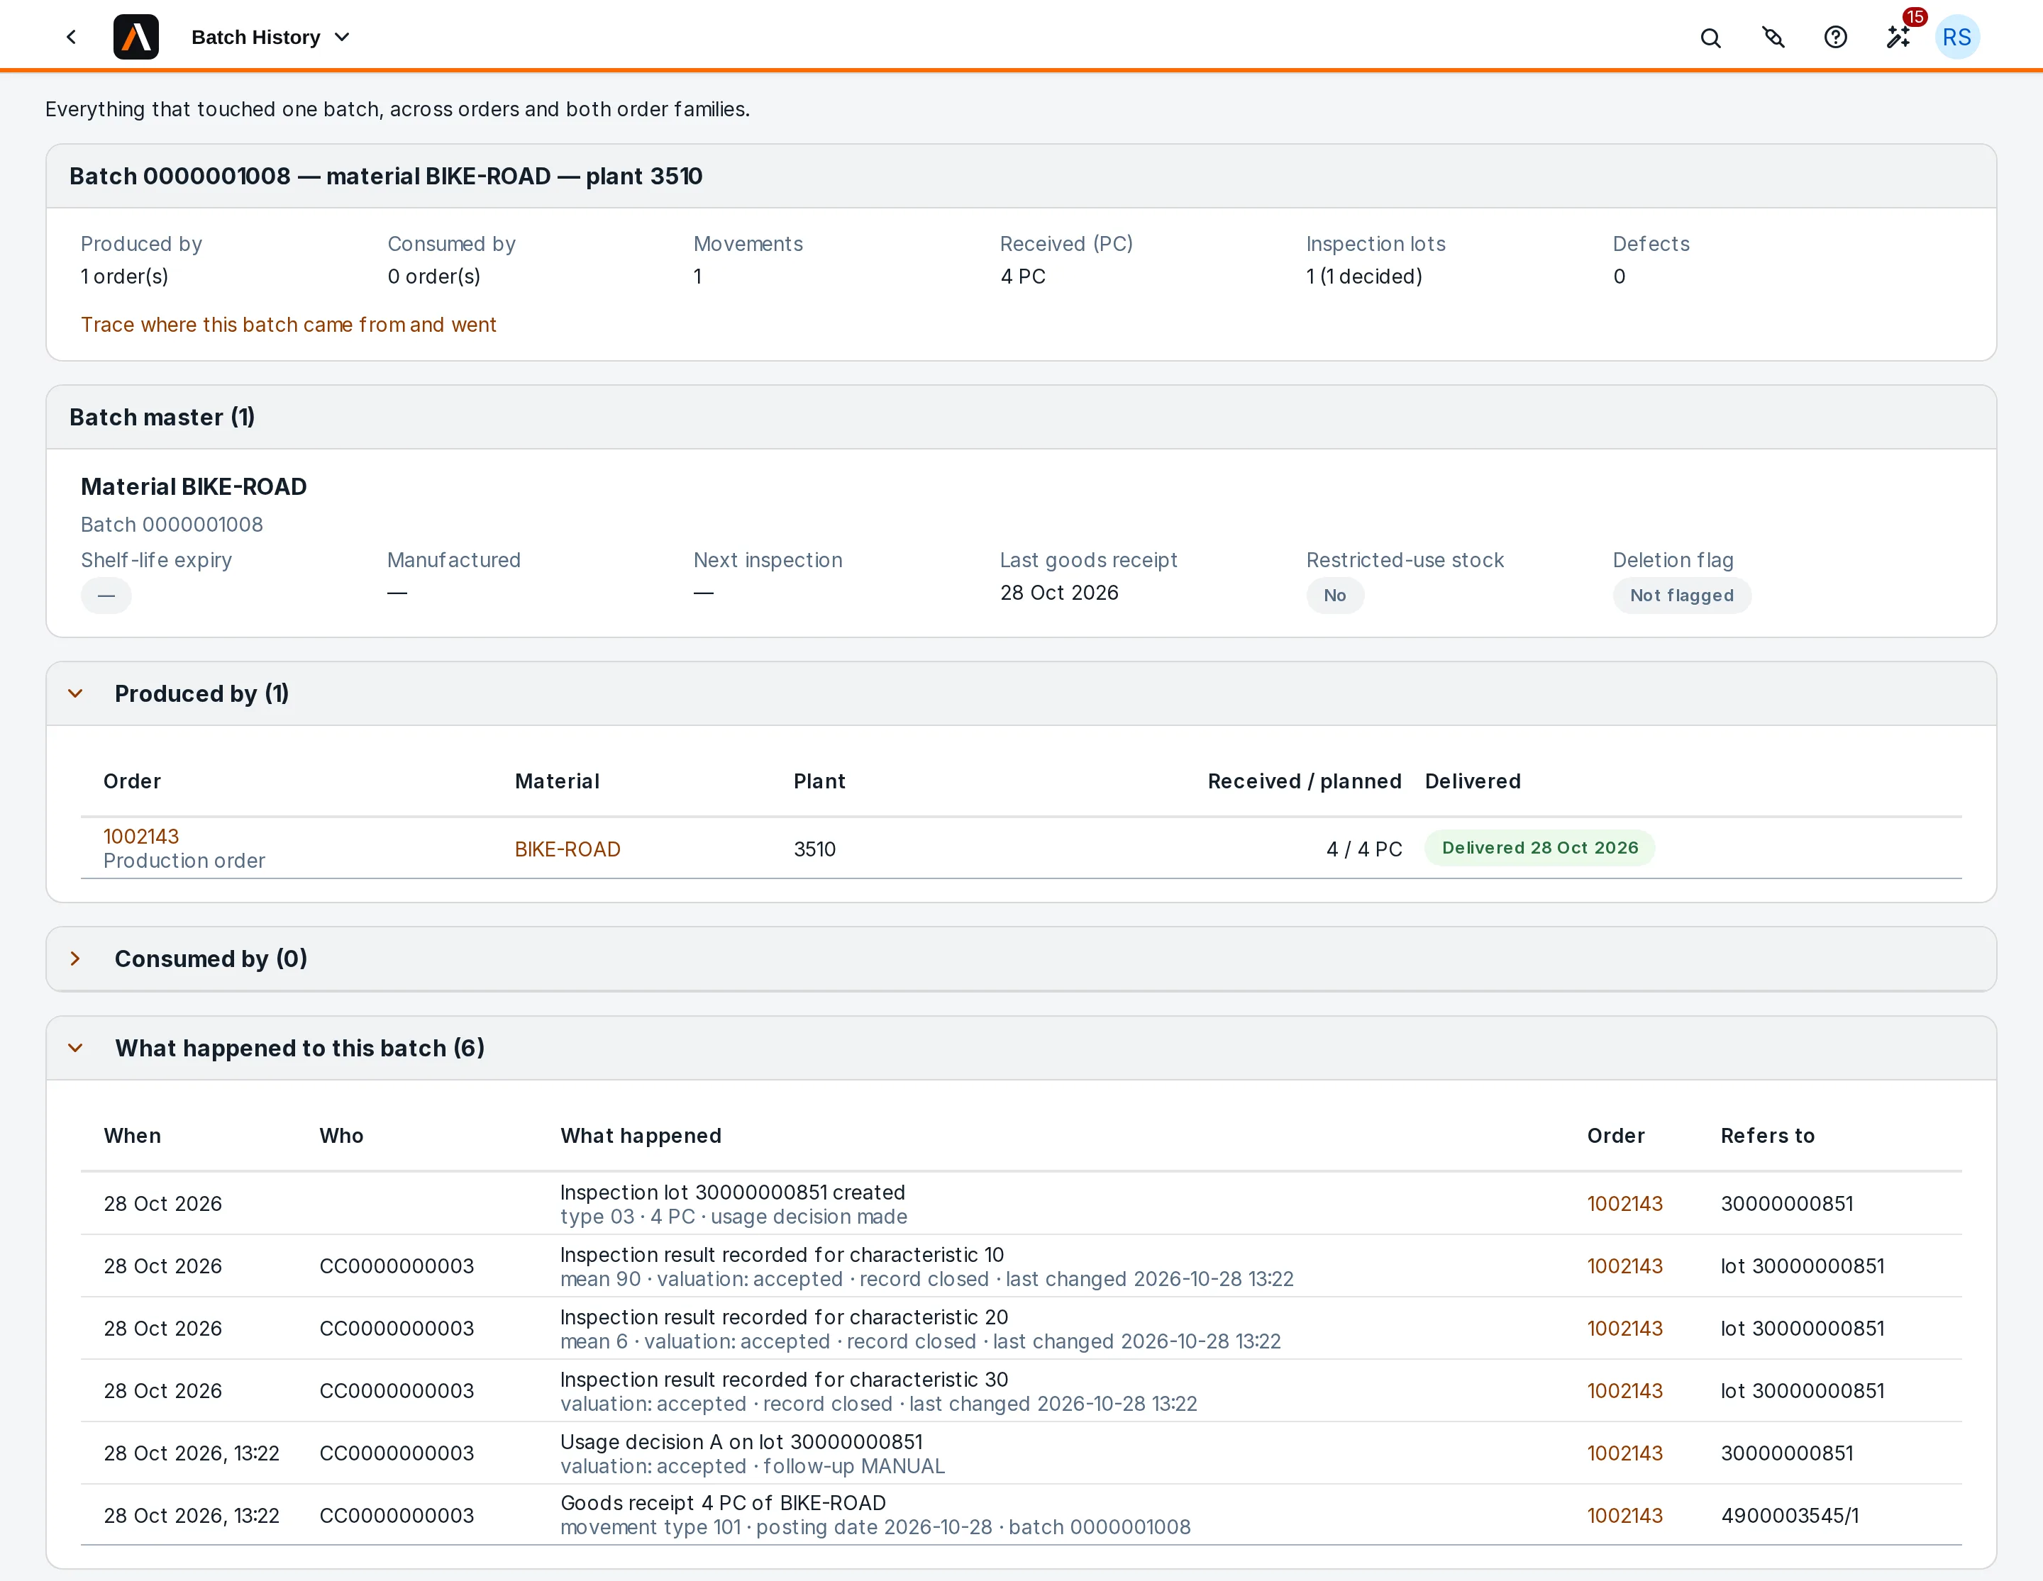Click the Not flagged deletion badge
Screen dimensions: 2043x1581
(x=1682, y=596)
